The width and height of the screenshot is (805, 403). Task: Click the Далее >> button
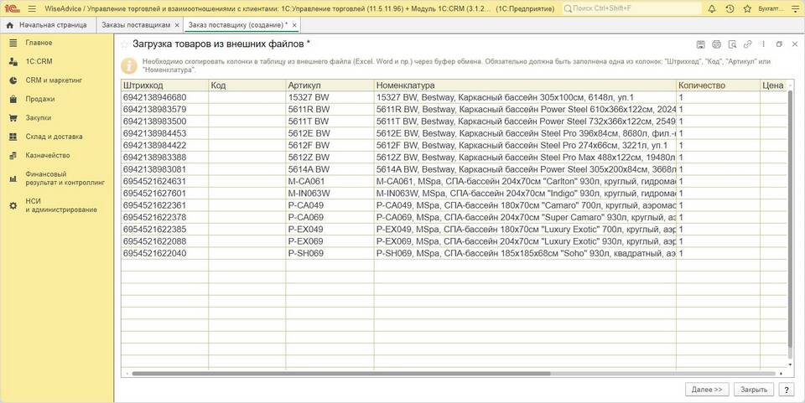click(707, 390)
